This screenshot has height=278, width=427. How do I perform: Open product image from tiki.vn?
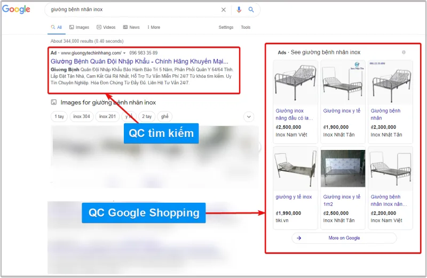click(295, 169)
